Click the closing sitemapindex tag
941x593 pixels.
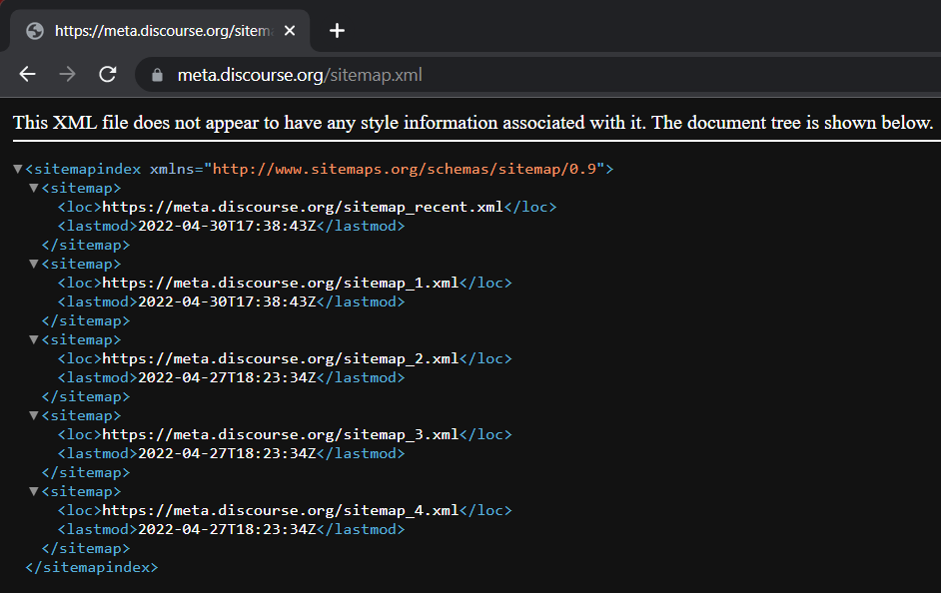tap(91, 567)
